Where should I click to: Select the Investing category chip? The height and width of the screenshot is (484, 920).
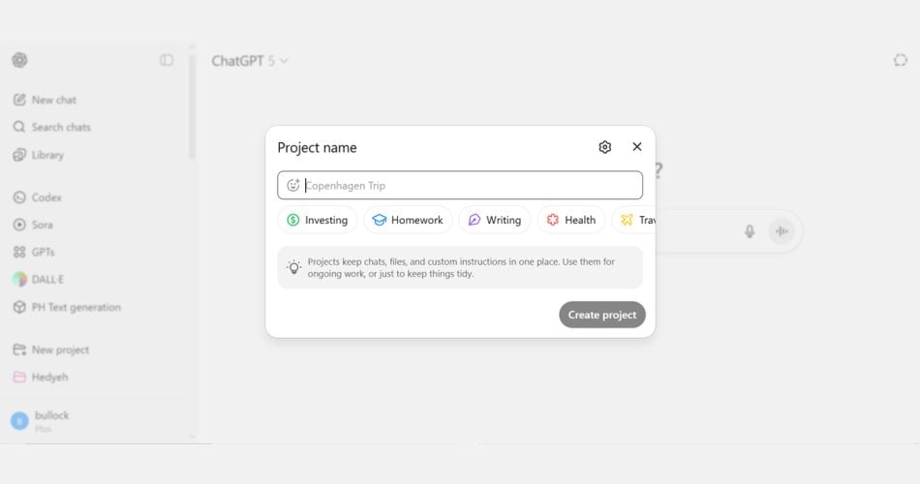point(317,220)
